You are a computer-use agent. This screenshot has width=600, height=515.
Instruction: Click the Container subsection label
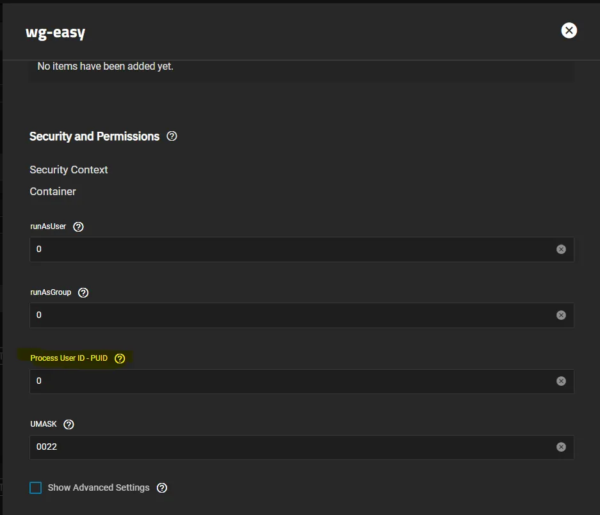[53, 191]
